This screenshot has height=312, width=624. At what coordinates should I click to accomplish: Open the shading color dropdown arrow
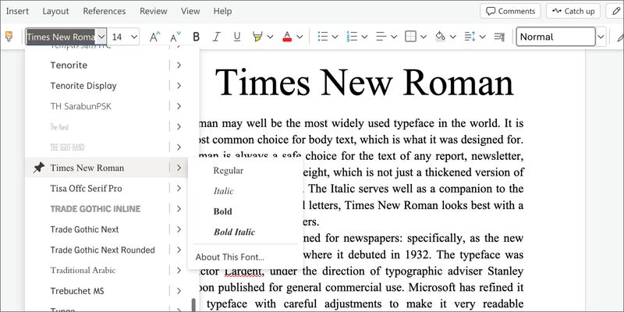453,37
